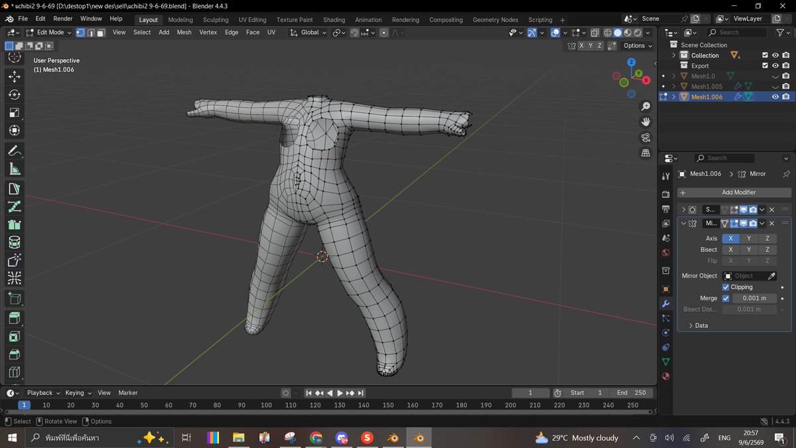Viewport: 796px width, 448px height.
Task: Click the zoom magnifier viewport icon
Action: [645, 107]
